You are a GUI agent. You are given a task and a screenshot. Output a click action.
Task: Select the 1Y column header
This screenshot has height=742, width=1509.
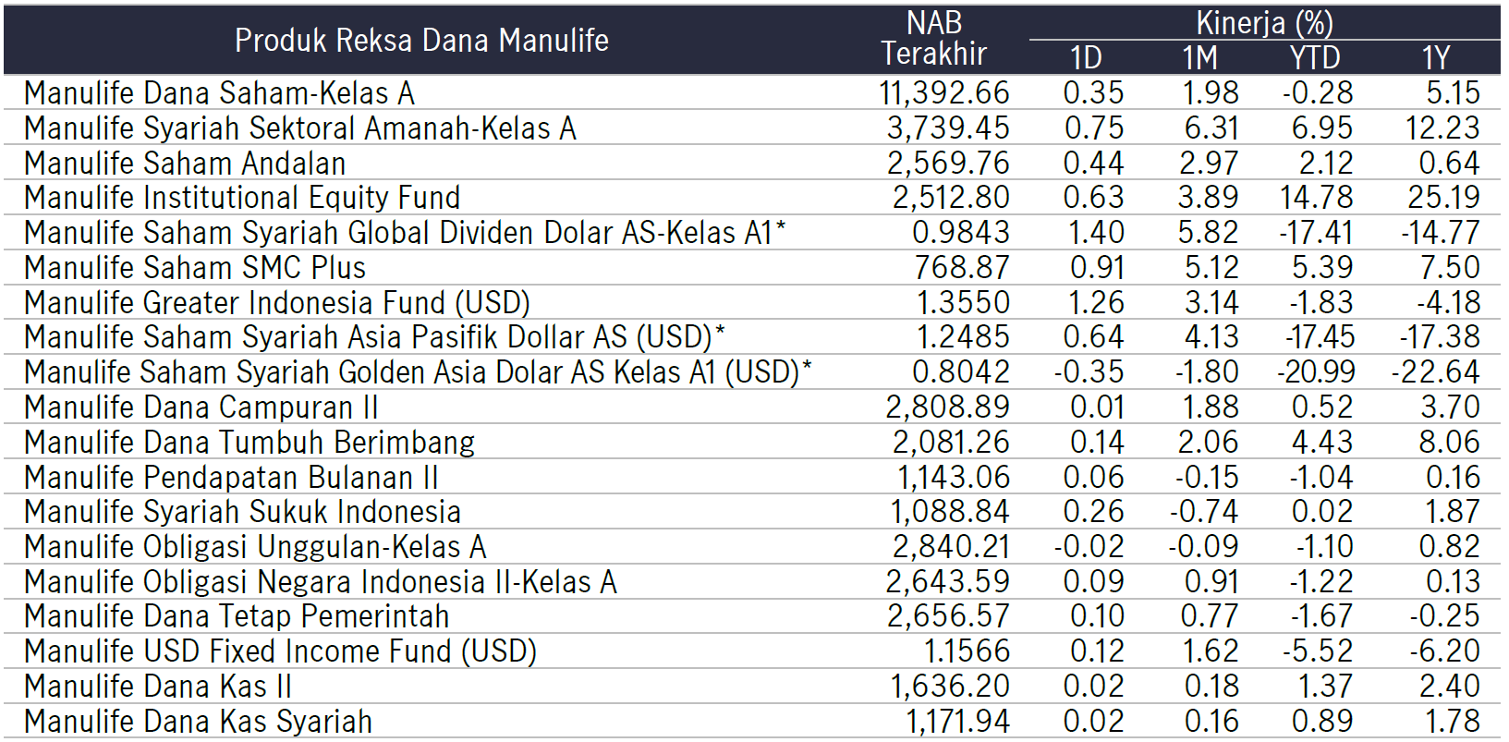click(x=1435, y=58)
